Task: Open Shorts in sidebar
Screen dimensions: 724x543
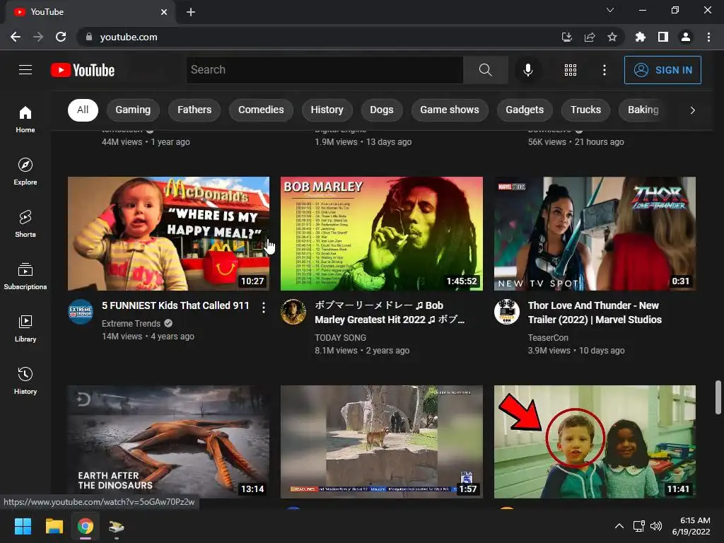Action: (25, 223)
